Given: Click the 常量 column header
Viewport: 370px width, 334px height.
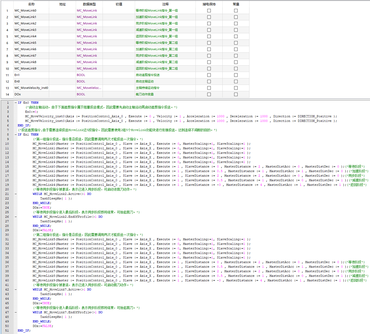Looking at the screenshot, I should 236,4.
